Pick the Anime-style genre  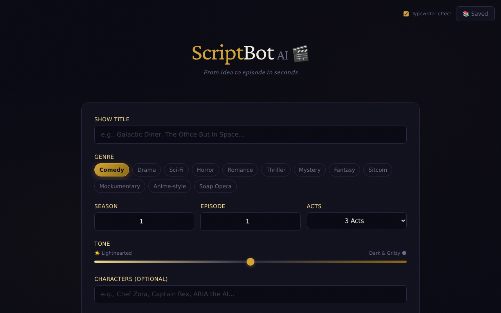click(169, 186)
